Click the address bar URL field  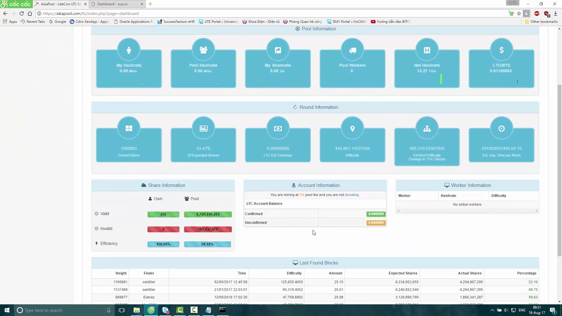tap(272, 14)
